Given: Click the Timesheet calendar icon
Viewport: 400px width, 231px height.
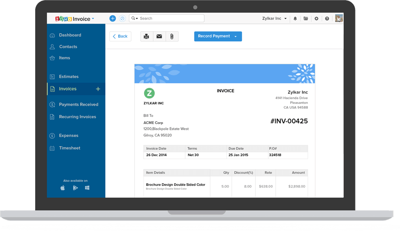Looking at the screenshot, I should pos(52,148).
